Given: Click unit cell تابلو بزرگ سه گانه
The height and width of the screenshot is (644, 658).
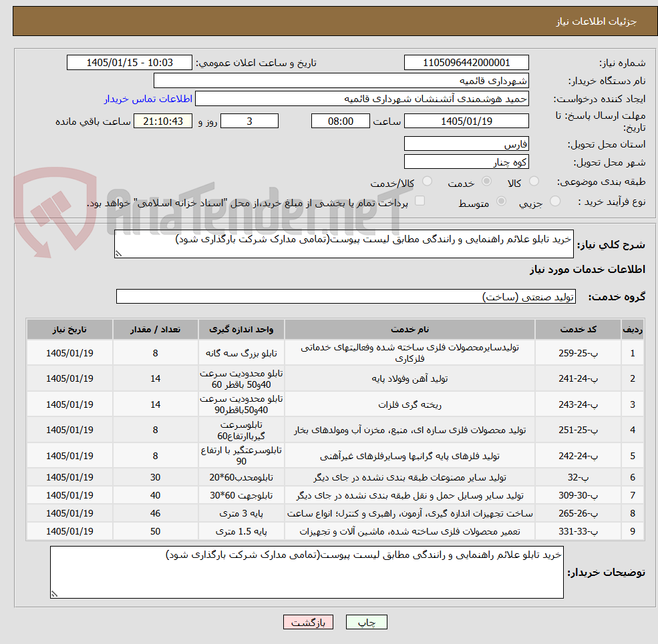Looking at the screenshot, I should (241, 353).
